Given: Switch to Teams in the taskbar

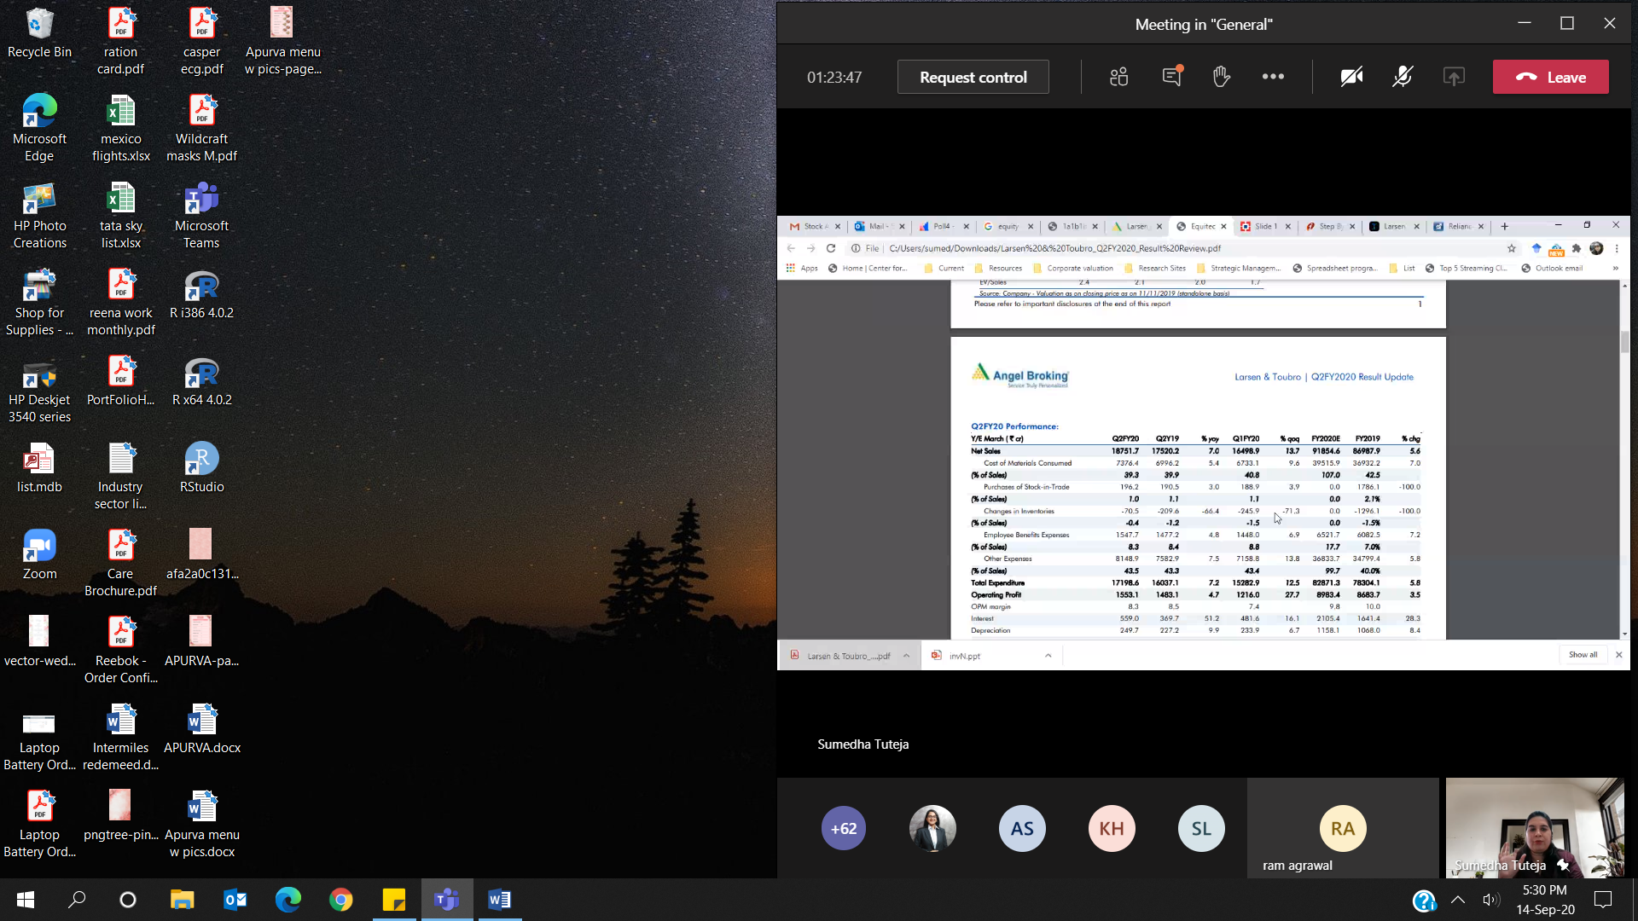Looking at the screenshot, I should coord(447,900).
